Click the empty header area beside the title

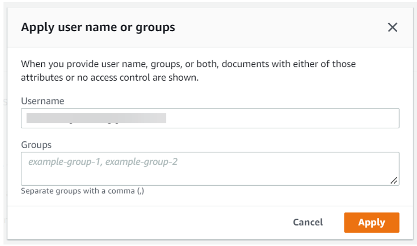point(278,27)
